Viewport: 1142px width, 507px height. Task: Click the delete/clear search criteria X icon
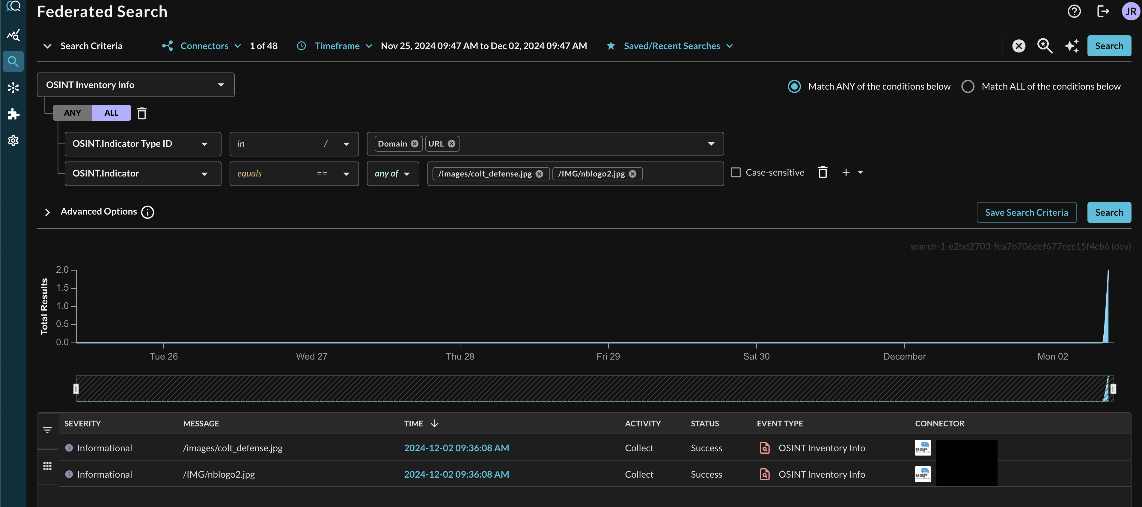[x=1019, y=45]
